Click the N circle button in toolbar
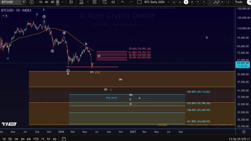 coord(222,2)
